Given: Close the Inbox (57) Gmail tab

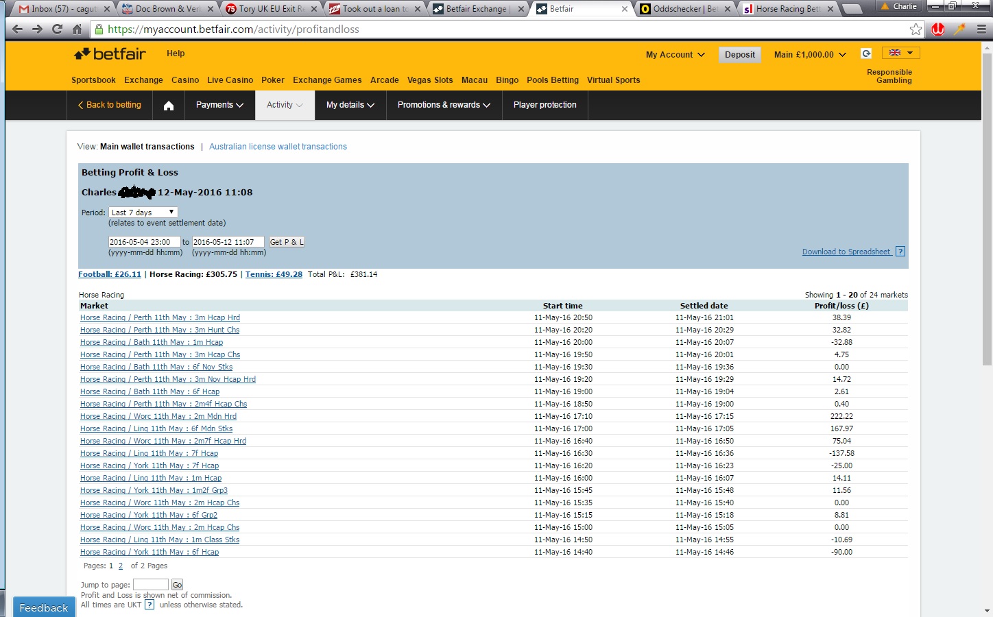Looking at the screenshot, I should tap(107, 9).
